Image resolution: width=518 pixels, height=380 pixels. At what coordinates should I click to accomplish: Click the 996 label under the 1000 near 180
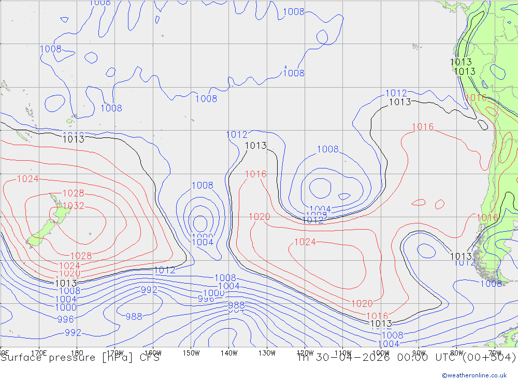(x=65, y=319)
